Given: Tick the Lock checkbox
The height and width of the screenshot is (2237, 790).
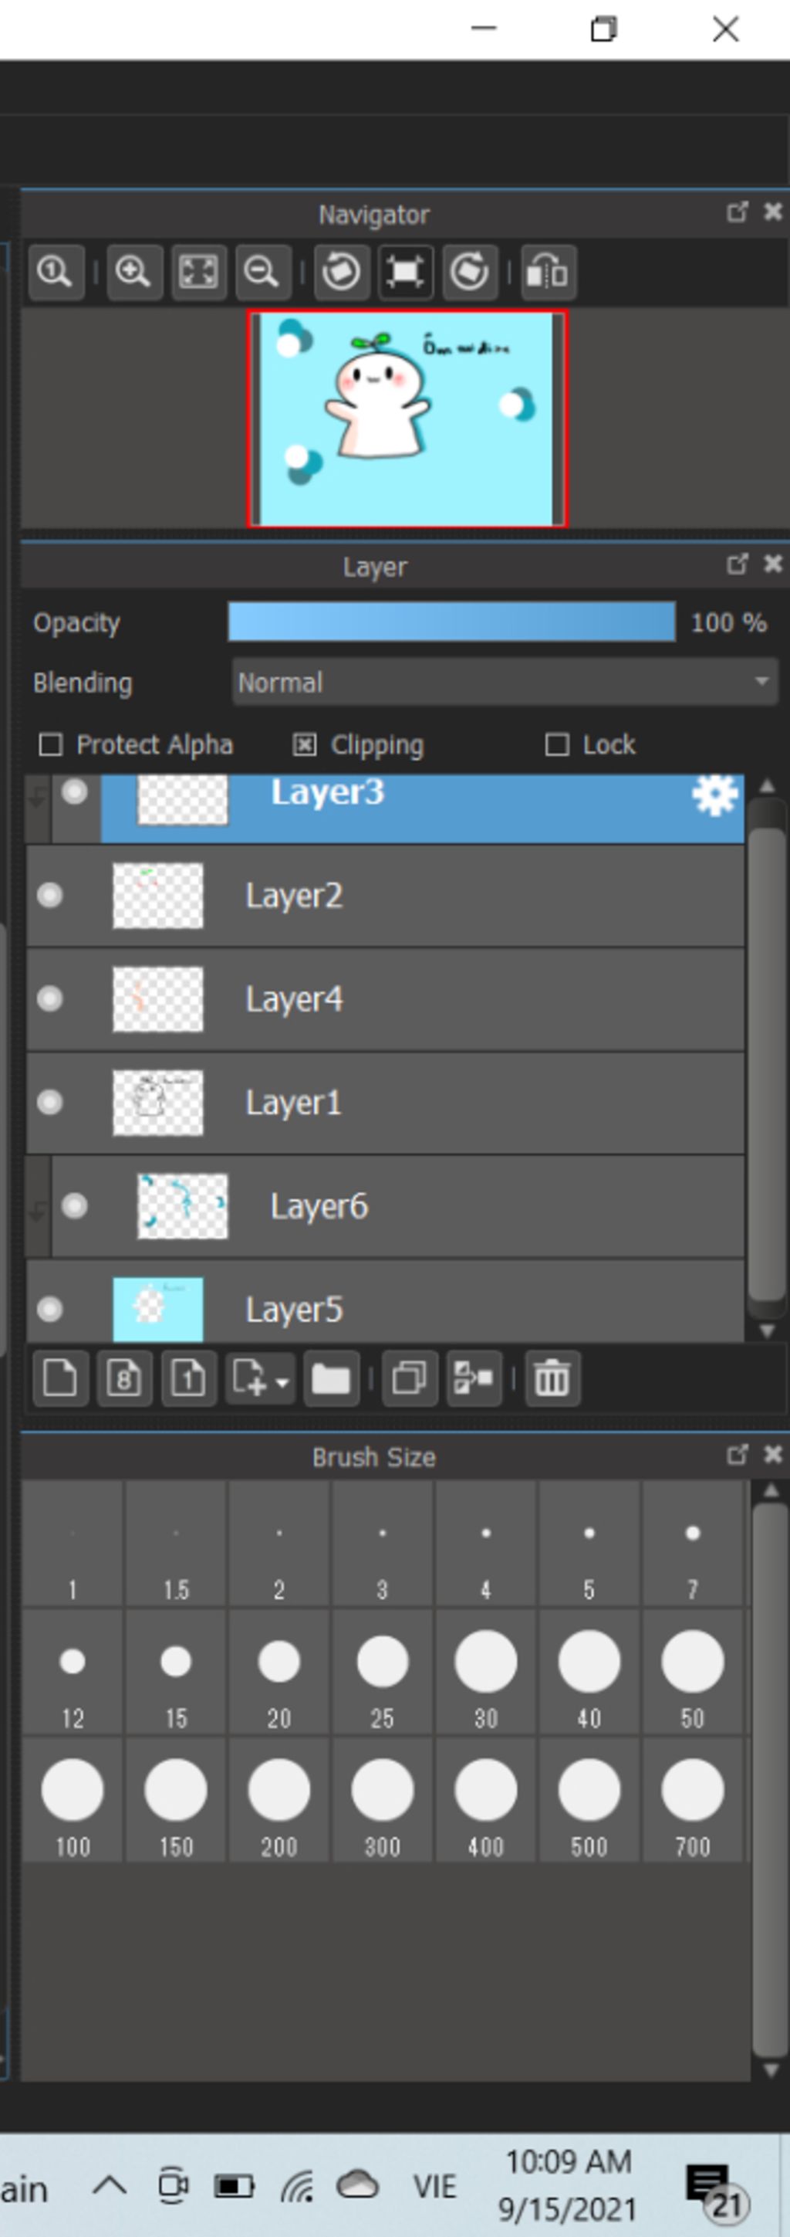Looking at the screenshot, I should [x=557, y=744].
